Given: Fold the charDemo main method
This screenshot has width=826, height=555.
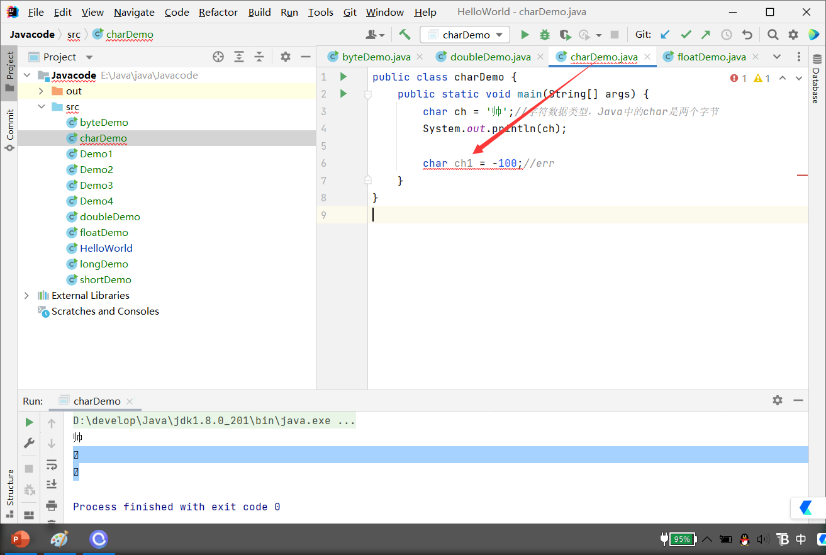Looking at the screenshot, I should coord(368,94).
